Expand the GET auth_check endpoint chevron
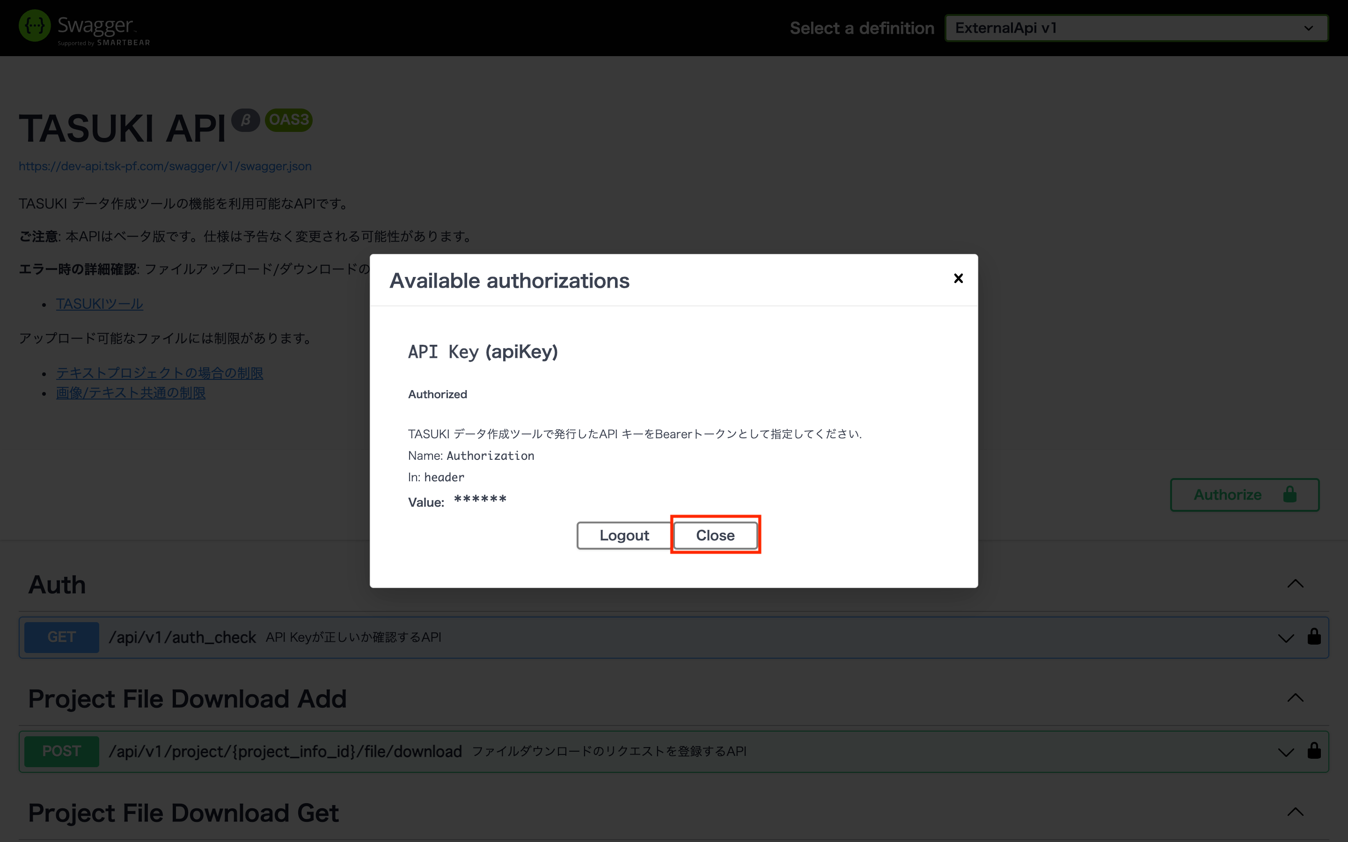 pos(1286,638)
